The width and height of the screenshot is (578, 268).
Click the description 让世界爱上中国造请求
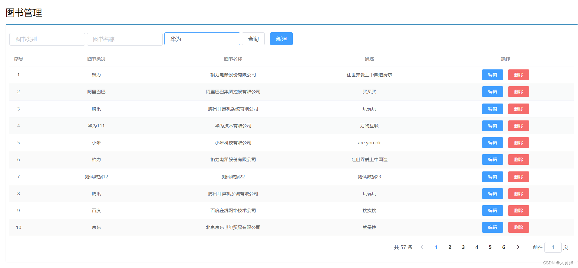click(369, 75)
